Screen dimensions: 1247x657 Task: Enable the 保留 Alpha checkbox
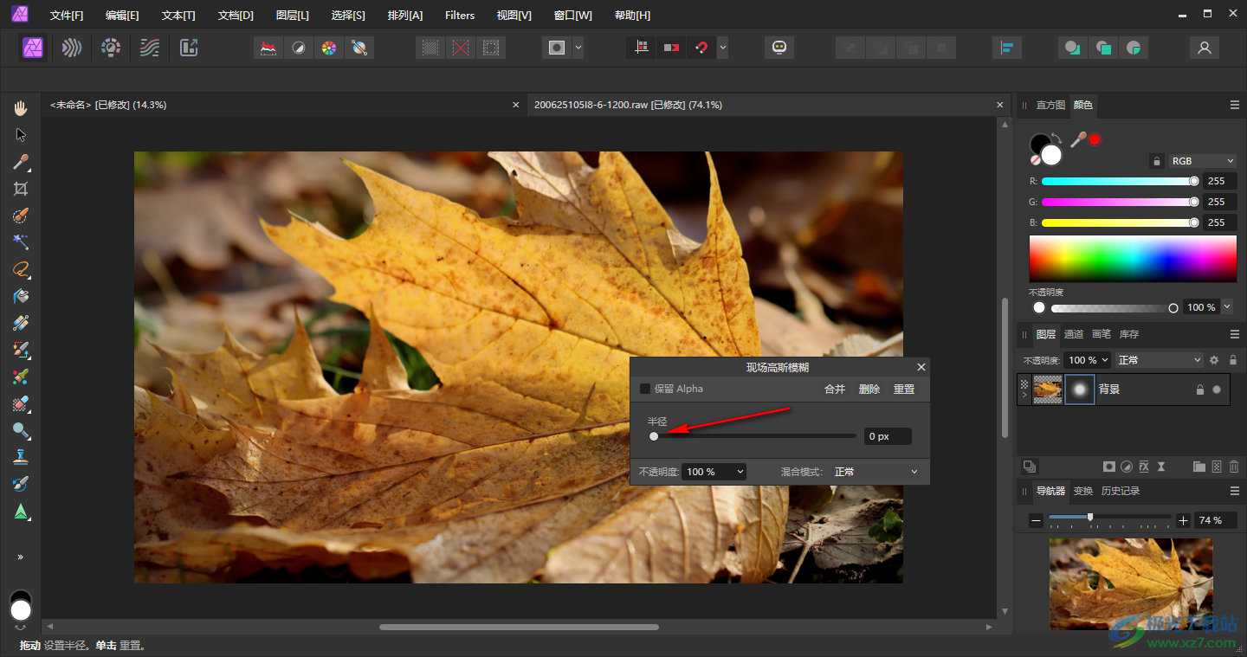645,389
